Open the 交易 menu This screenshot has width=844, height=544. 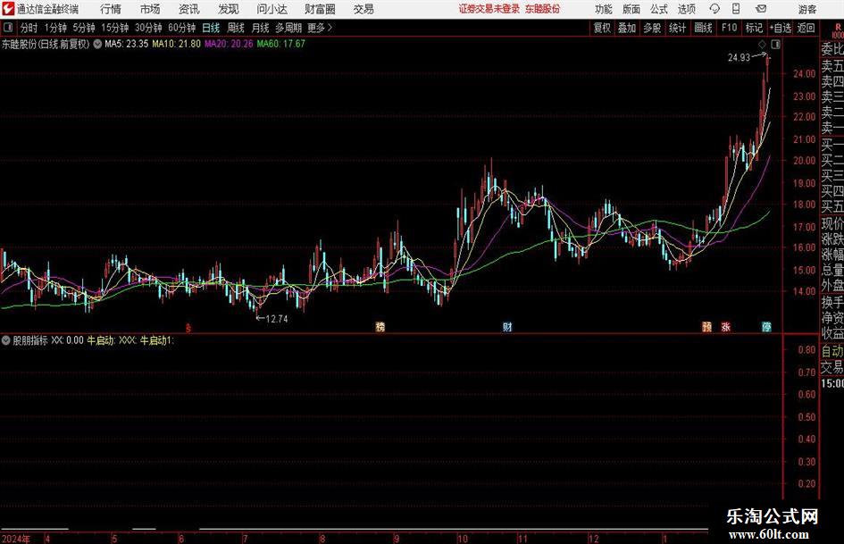click(364, 9)
